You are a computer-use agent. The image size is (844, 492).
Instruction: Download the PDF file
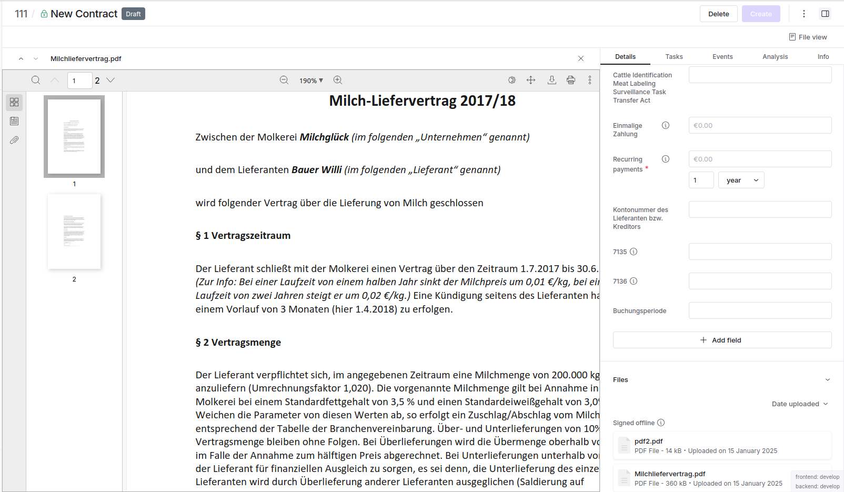point(551,80)
